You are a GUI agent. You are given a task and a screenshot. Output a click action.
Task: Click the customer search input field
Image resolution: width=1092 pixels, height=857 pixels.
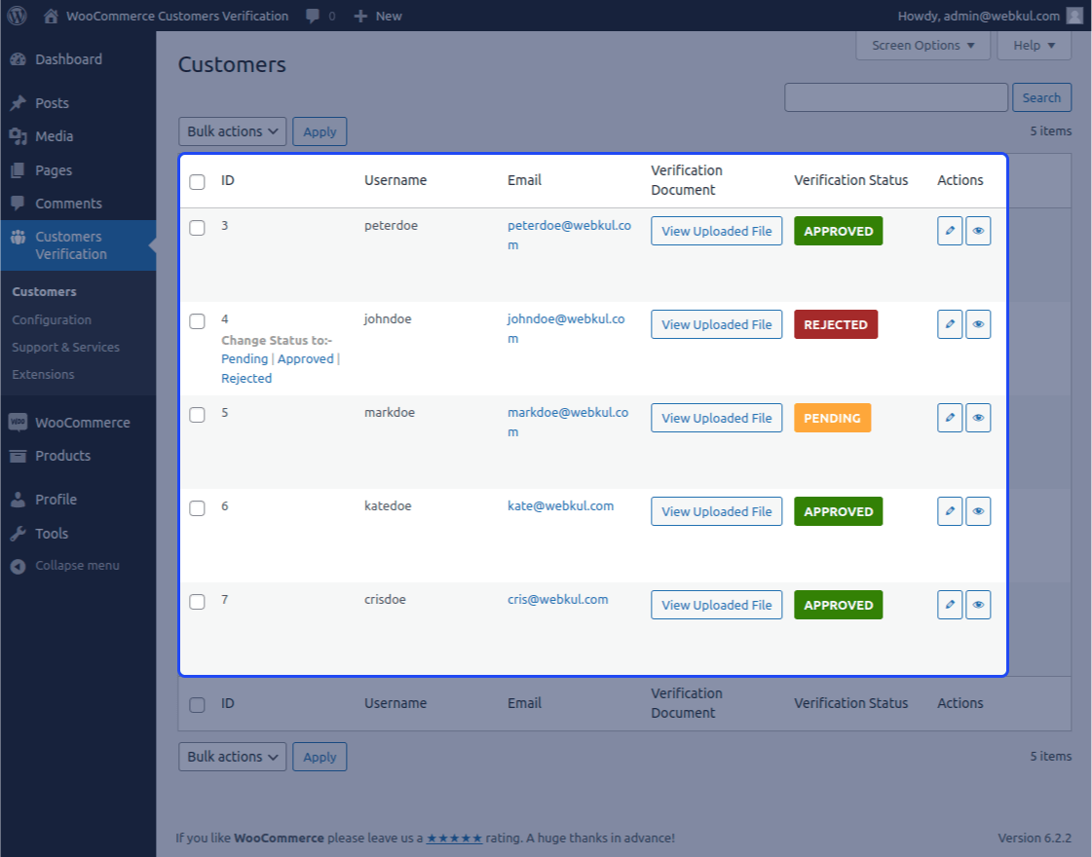tap(895, 97)
